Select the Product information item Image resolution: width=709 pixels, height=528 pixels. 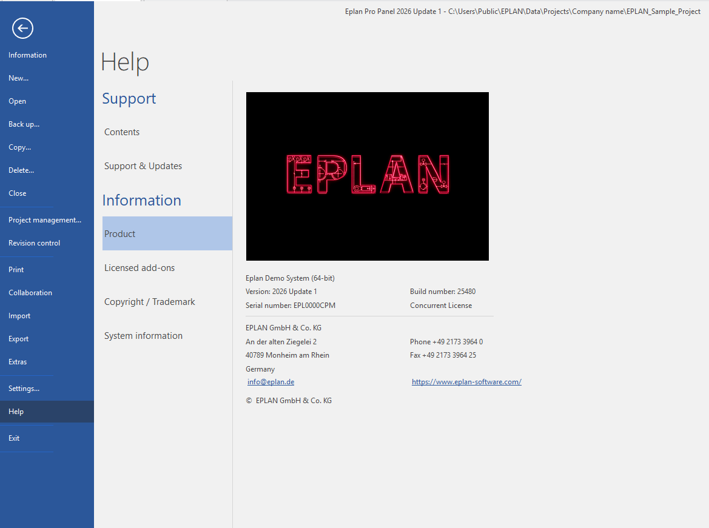tap(167, 234)
